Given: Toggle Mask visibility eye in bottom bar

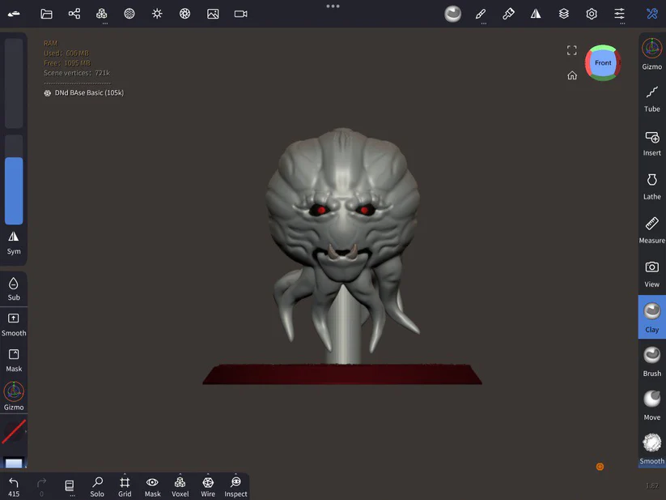Looking at the screenshot, I should [x=152, y=487].
